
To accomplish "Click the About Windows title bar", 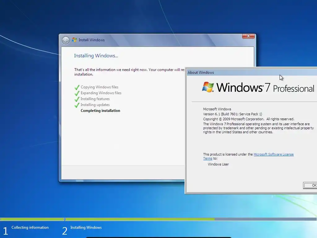I will pos(252,73).
